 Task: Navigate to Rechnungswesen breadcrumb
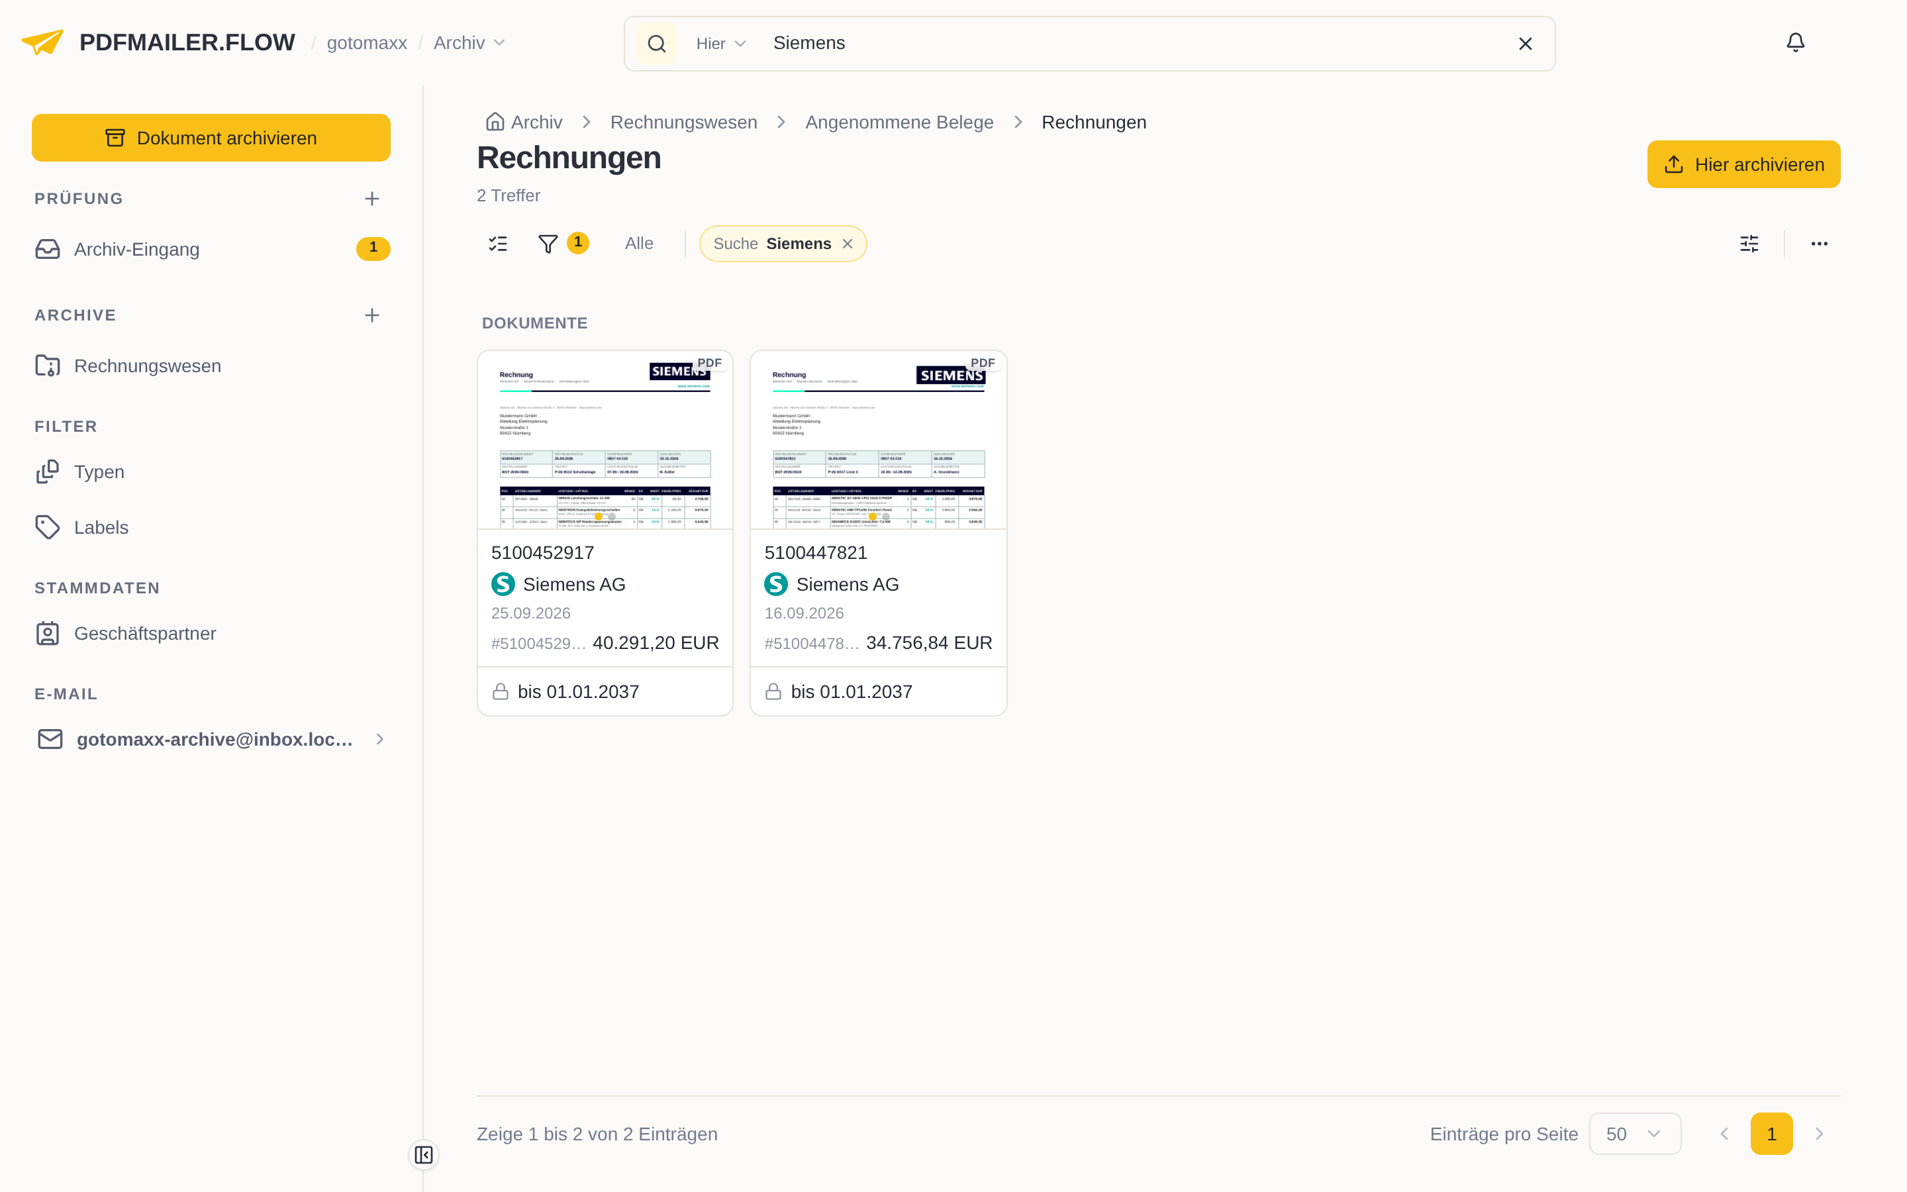[x=683, y=123]
